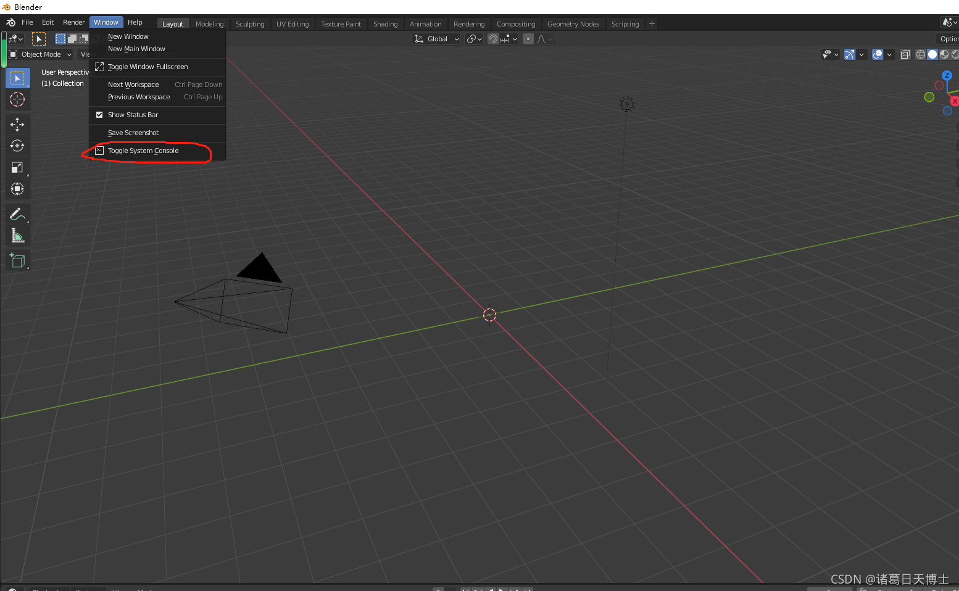Open the pivot point dropdown
This screenshot has width=959, height=591.
point(474,39)
